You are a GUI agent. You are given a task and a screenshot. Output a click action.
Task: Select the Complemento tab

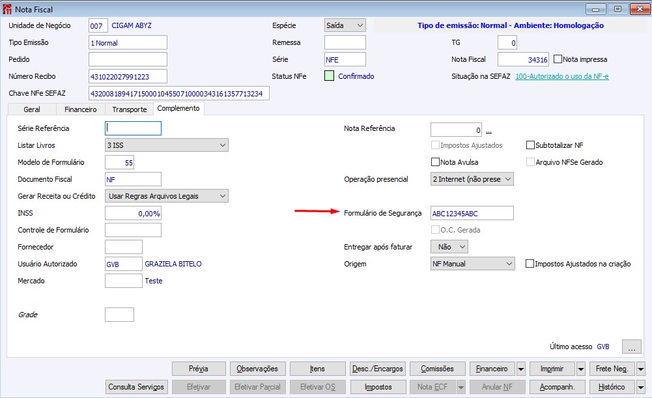(x=178, y=108)
